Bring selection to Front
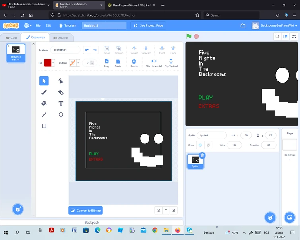Screen dimensions: 300x240 pyautogui.click(x=162, y=50)
